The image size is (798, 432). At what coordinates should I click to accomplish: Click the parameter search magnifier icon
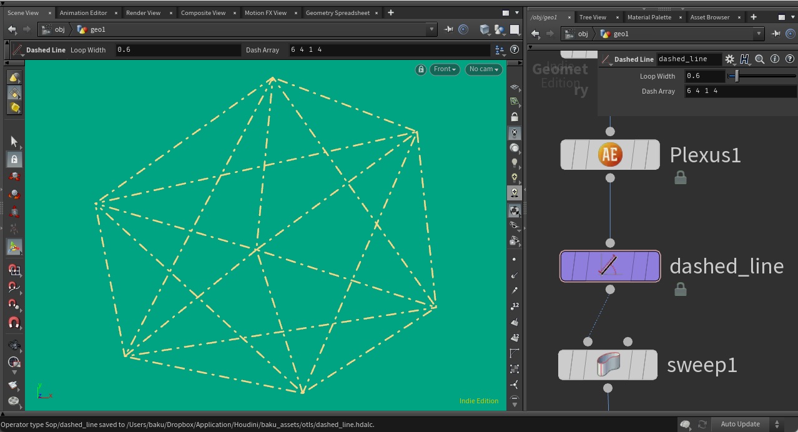(760, 59)
